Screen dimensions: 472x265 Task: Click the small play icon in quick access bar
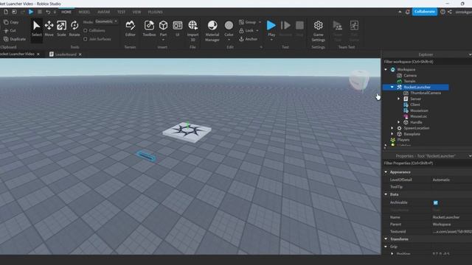click(x=31, y=12)
